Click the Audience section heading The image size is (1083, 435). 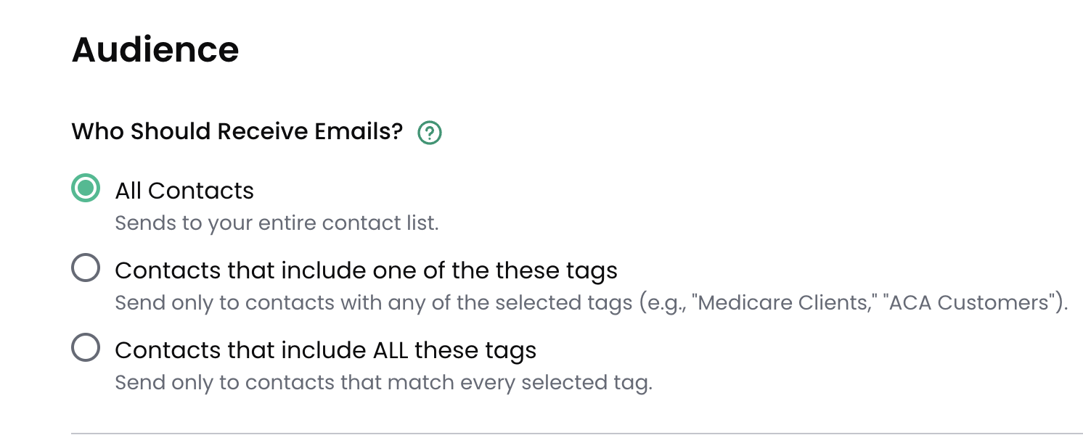(x=155, y=49)
